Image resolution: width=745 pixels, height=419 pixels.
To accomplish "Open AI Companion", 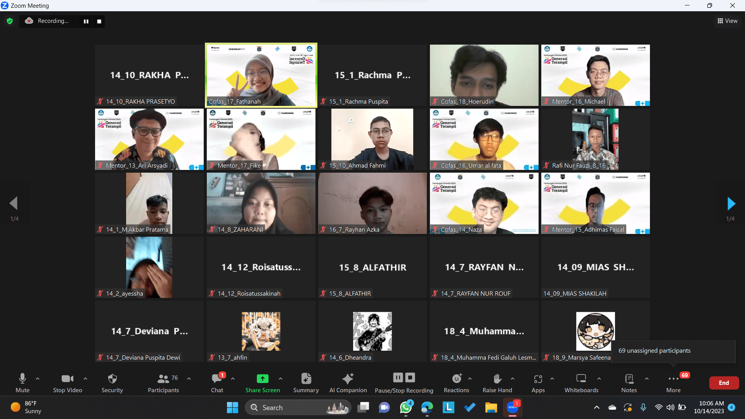I will [348, 379].
